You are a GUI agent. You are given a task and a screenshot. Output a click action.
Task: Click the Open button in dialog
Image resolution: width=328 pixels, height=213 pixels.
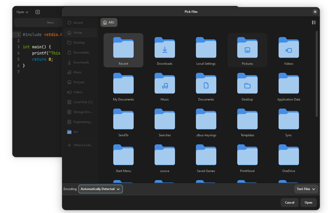click(308, 203)
